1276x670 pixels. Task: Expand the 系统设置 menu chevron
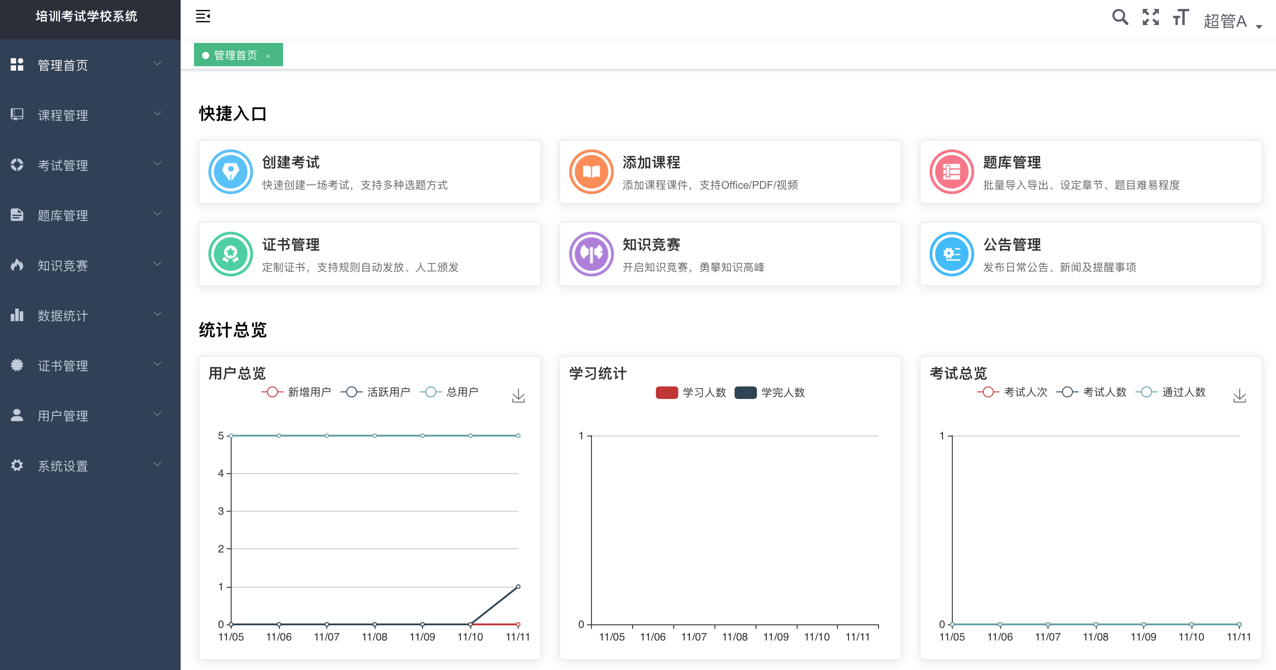[x=157, y=464]
